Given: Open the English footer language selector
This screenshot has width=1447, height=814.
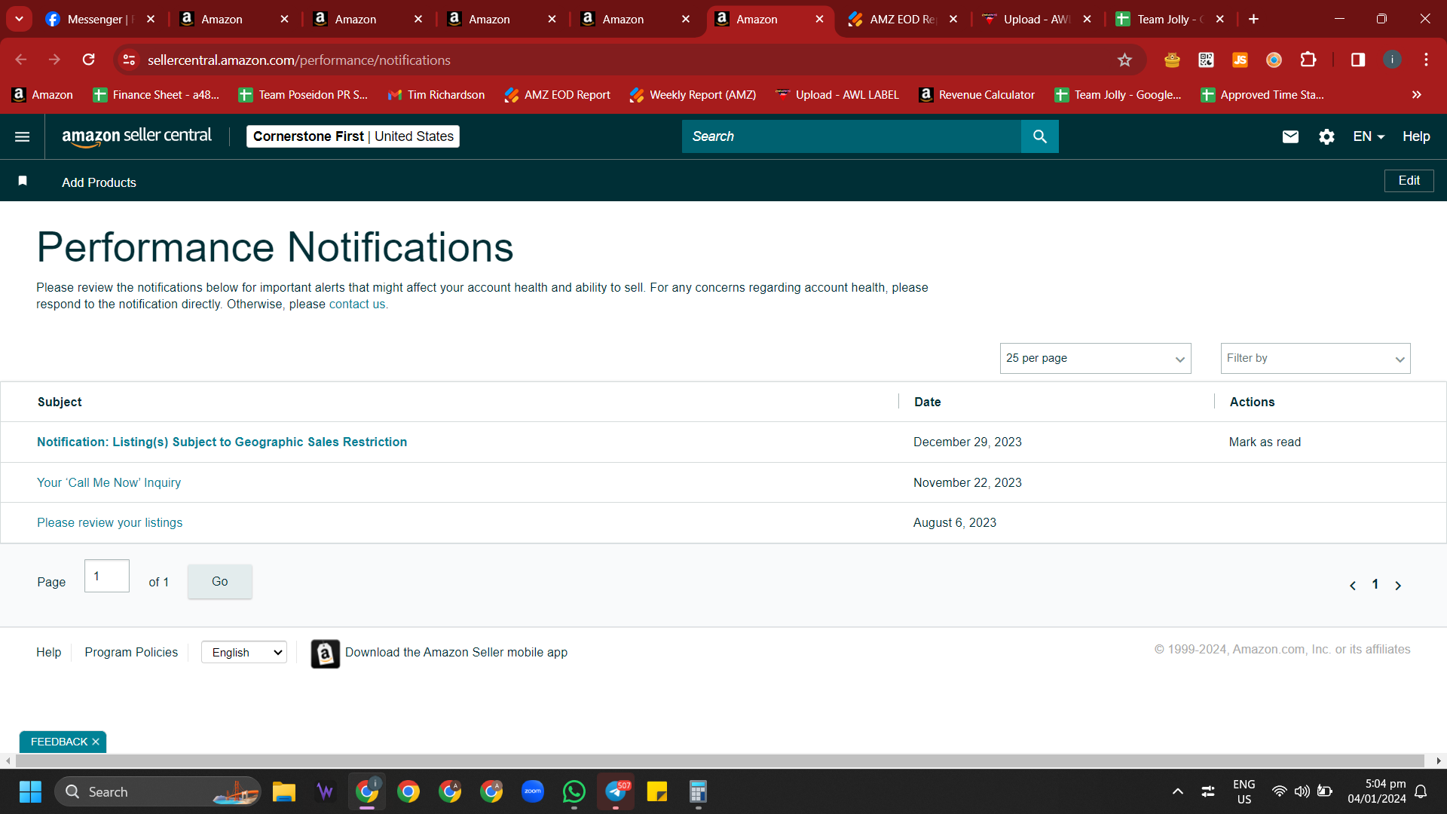Looking at the screenshot, I should click(244, 652).
